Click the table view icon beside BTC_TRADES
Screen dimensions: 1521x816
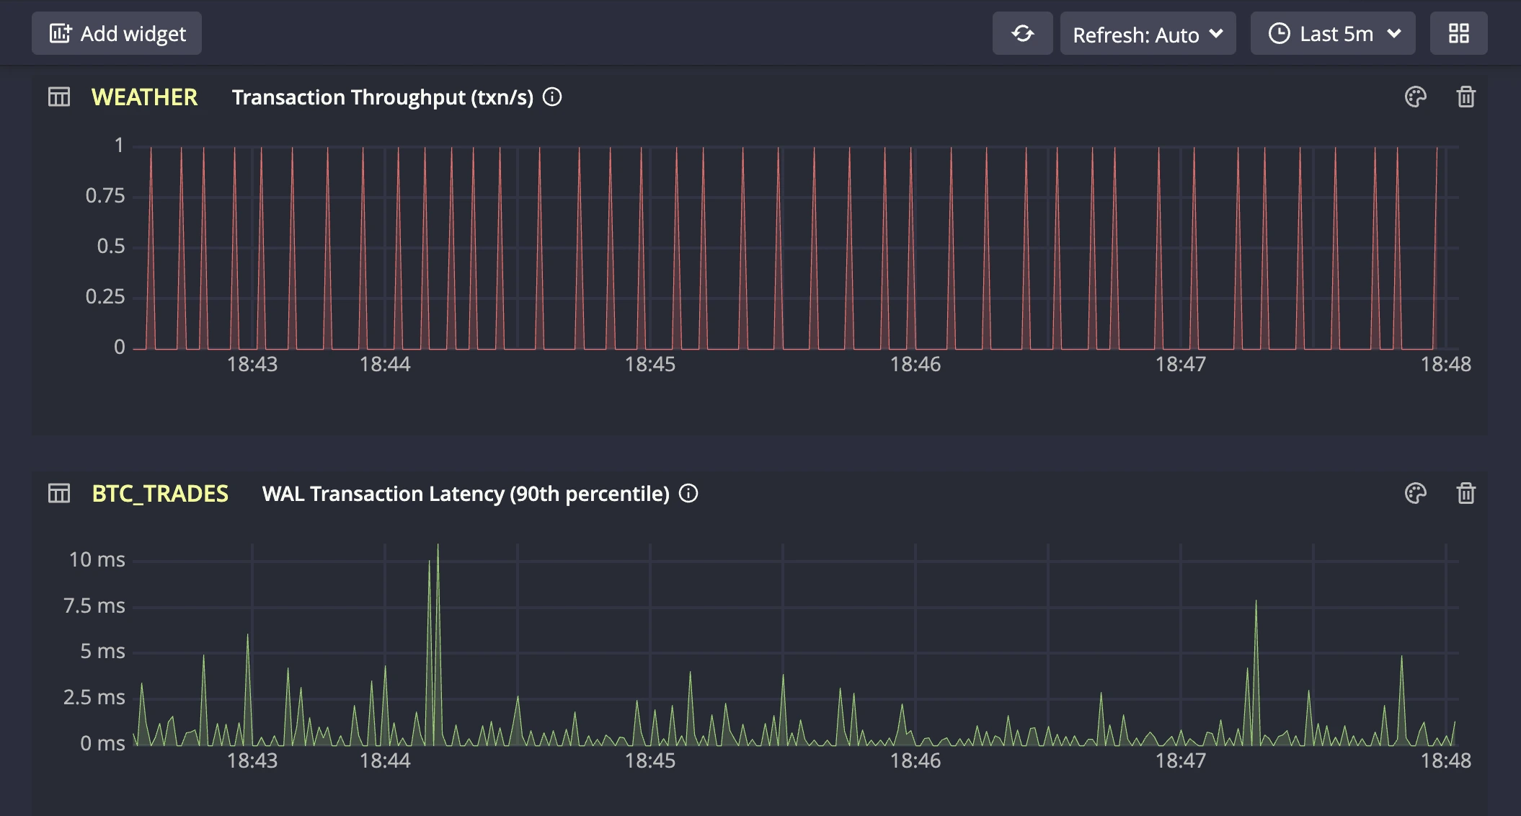point(58,494)
